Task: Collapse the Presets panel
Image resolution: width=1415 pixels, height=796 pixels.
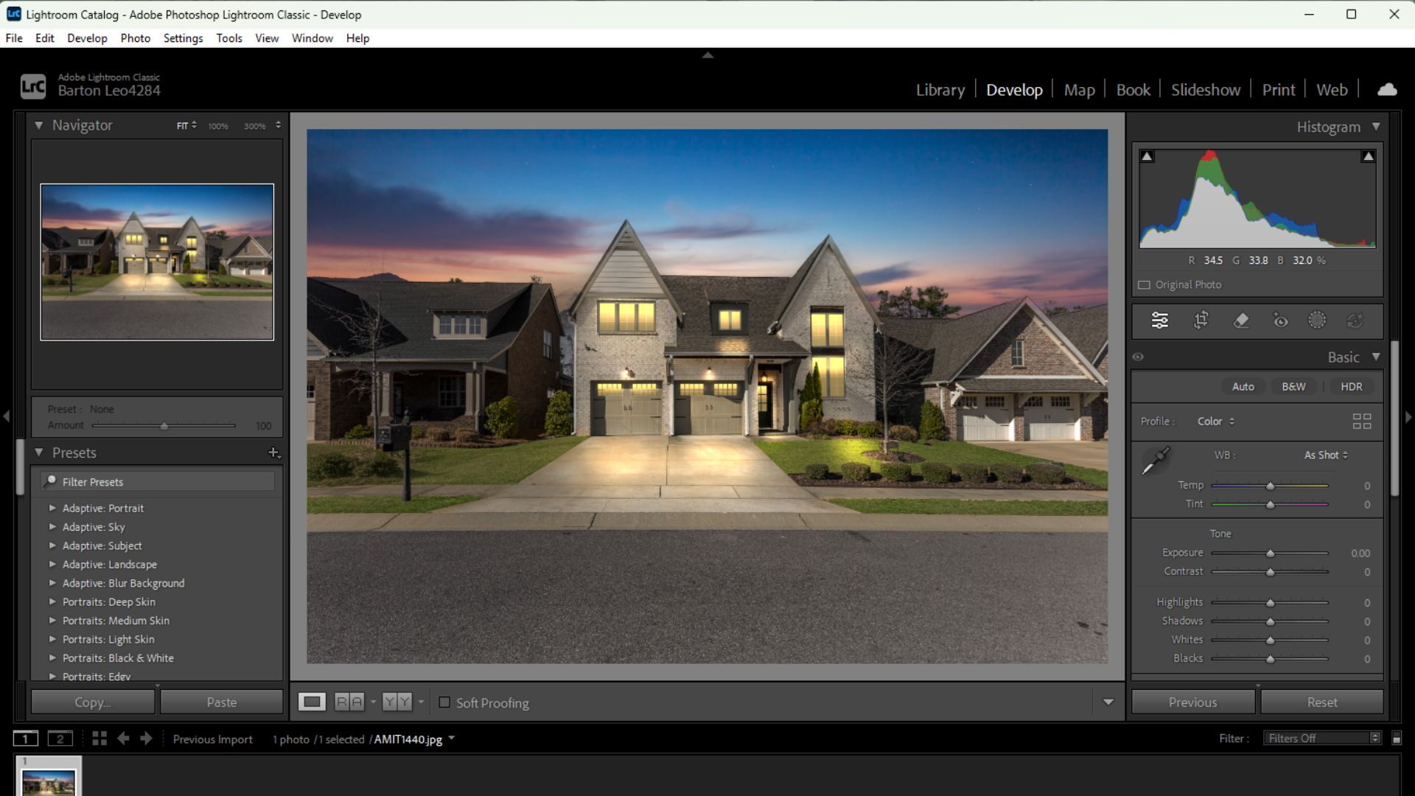Action: pos(38,453)
